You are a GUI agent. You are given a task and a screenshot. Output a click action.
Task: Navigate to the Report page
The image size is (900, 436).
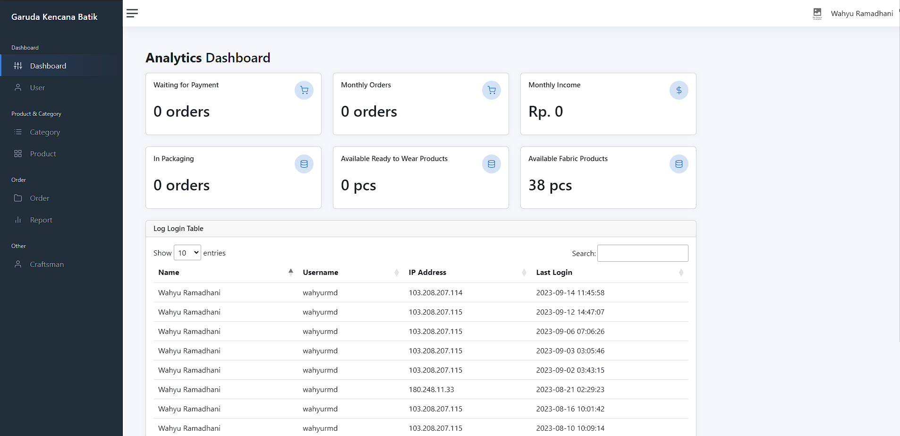pyautogui.click(x=41, y=220)
